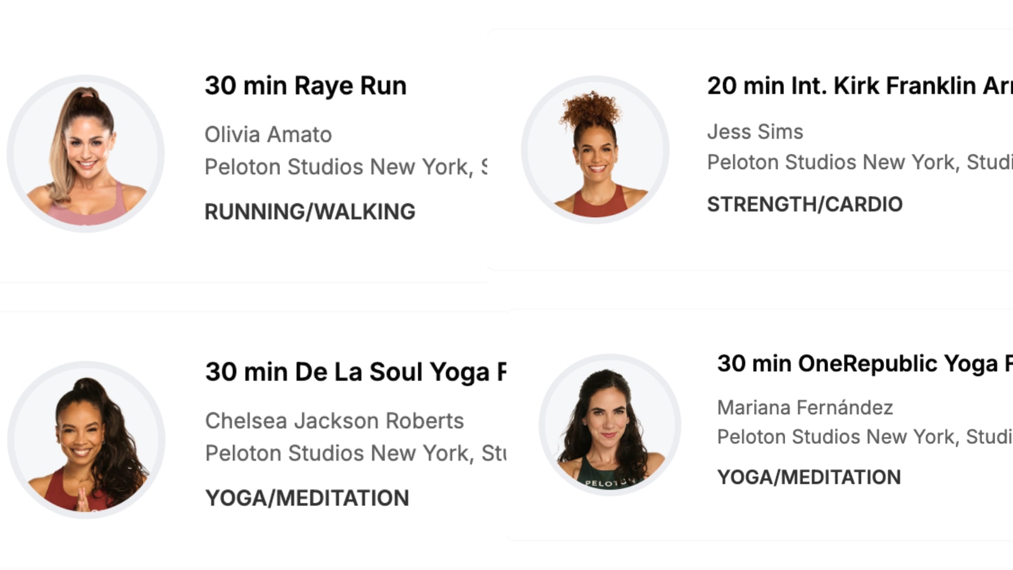The width and height of the screenshot is (1013, 570).
Task: Select the RUNNING/WALKING category label
Action: (310, 212)
